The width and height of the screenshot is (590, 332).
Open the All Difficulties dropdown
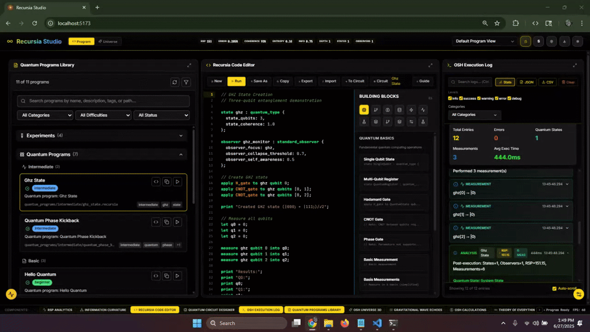point(104,115)
